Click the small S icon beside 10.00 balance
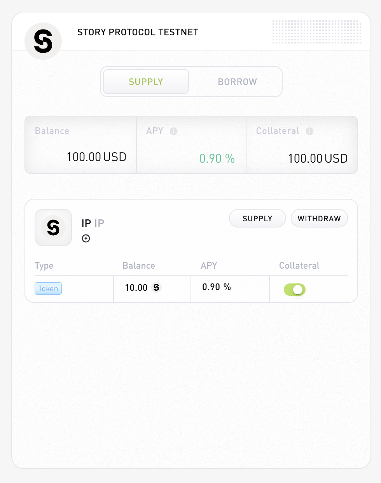 point(156,287)
